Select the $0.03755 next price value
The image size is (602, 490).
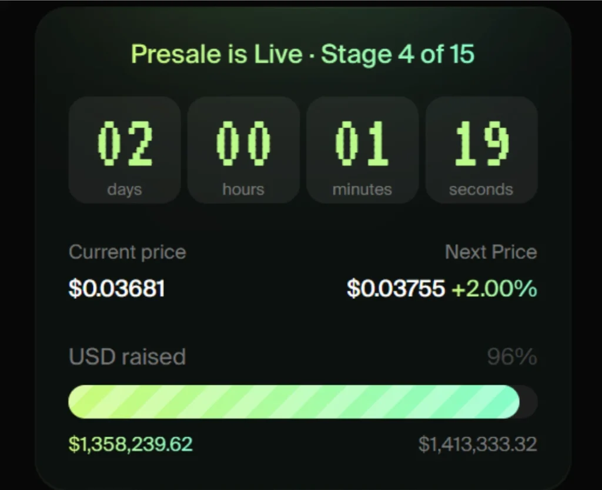tap(396, 288)
